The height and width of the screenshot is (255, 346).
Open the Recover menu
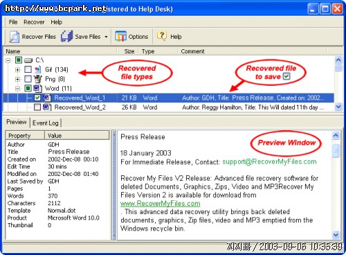click(34, 22)
